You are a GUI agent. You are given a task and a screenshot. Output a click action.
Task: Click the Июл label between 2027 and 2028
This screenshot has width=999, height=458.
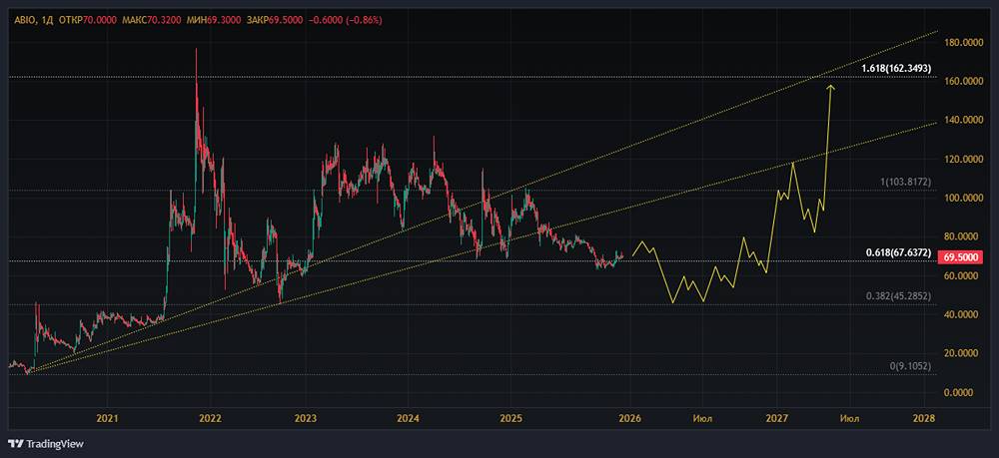(850, 418)
